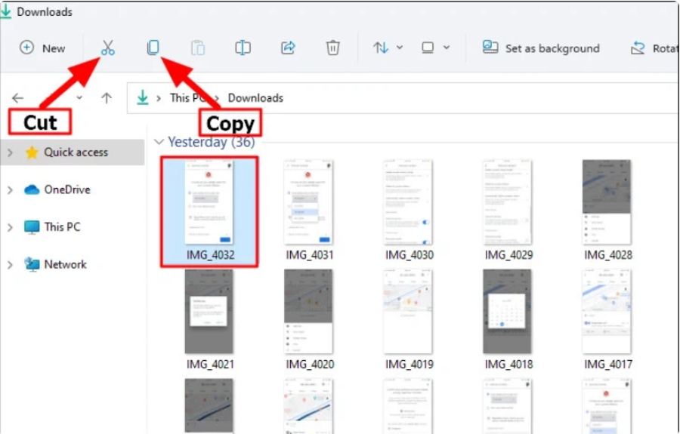Click Set as background button
680x434 pixels.
point(541,48)
